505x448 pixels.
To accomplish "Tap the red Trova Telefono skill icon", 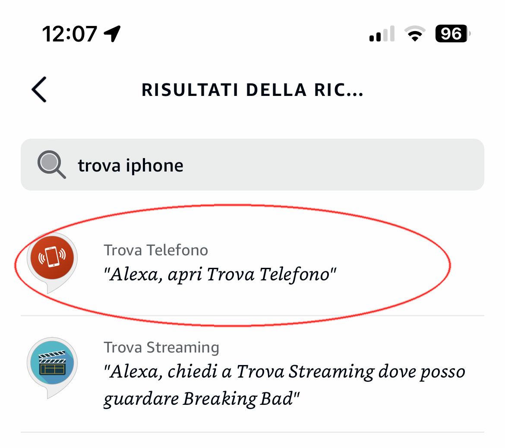I will coord(52,257).
